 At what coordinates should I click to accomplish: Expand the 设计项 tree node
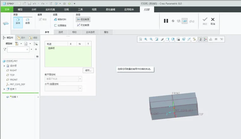[4, 66]
